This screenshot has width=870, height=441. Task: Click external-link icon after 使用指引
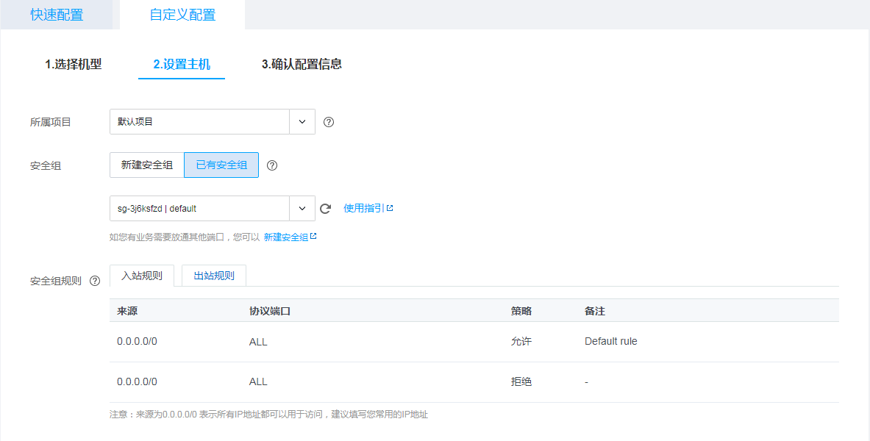(390, 208)
